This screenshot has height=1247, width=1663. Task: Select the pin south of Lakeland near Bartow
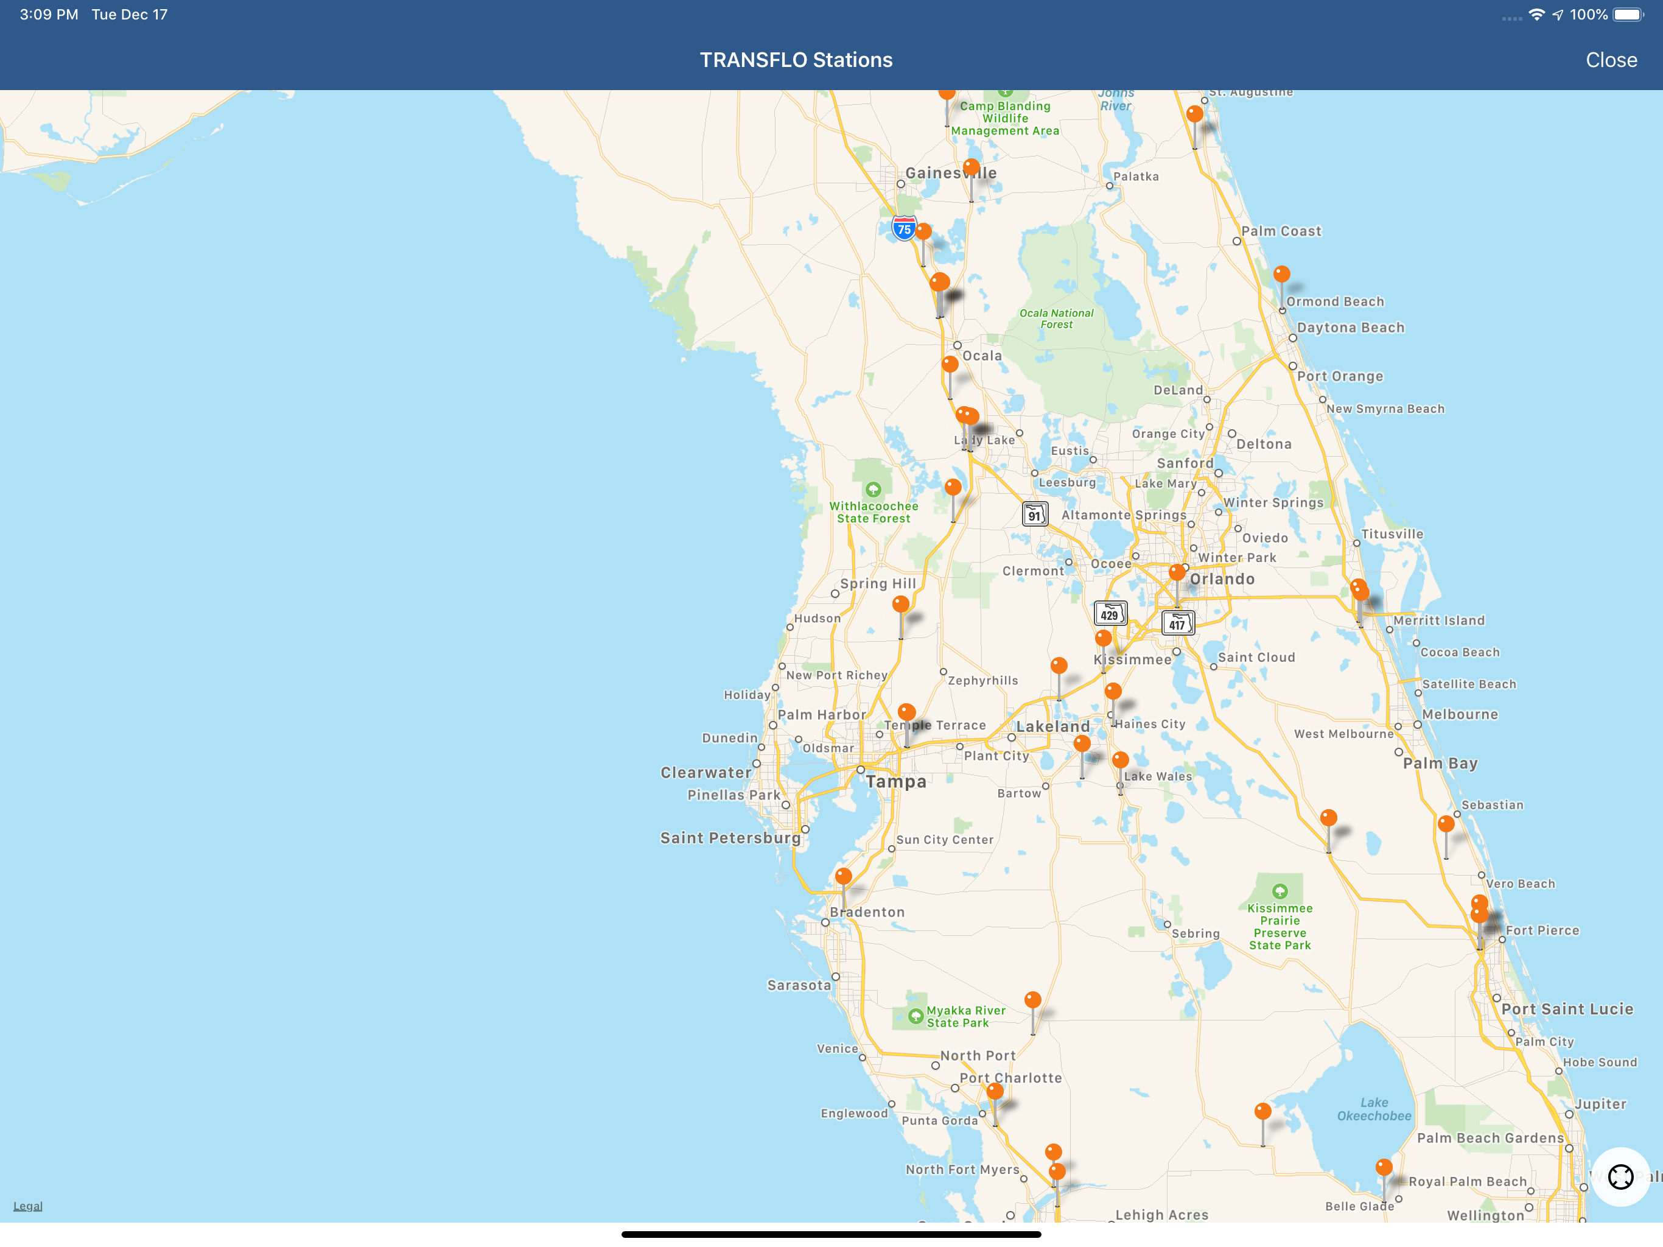pyautogui.click(x=1082, y=744)
